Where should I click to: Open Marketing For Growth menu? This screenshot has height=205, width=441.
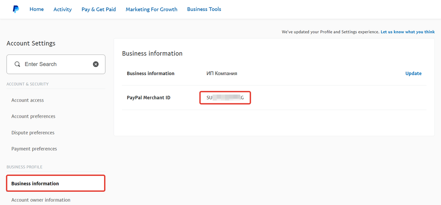(152, 9)
